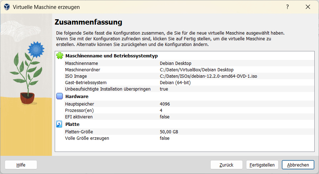Click the question mark help icon in title bar
This screenshot has height=174, width=319.
point(287,7)
